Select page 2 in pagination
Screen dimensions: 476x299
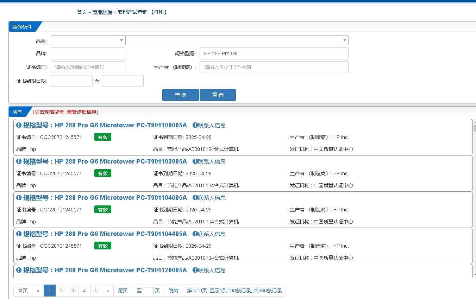61,291
